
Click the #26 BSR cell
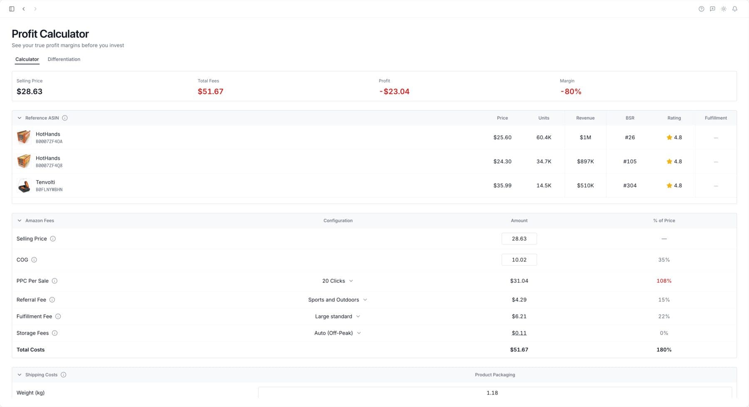point(630,137)
